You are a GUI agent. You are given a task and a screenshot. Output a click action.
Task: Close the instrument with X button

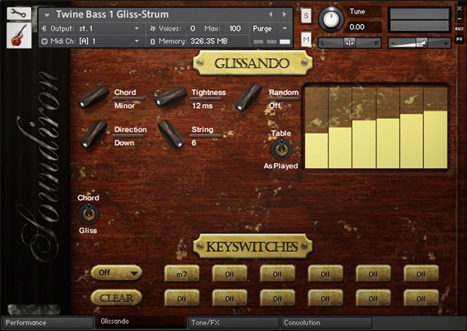tap(459, 8)
